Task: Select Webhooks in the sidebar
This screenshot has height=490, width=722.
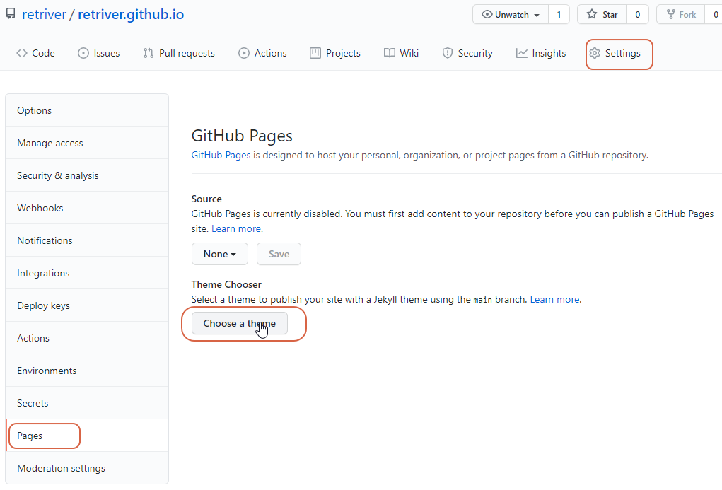Action: pyautogui.click(x=87, y=208)
